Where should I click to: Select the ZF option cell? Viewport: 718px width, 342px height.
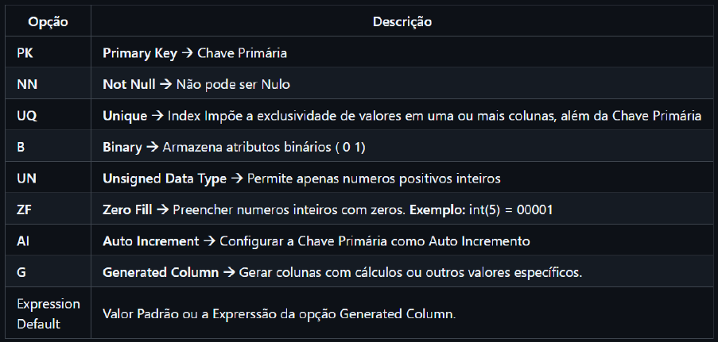[25, 209]
